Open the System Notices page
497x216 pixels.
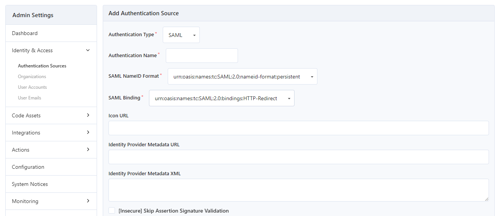(51, 184)
